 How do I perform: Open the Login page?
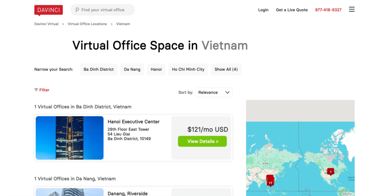(263, 10)
